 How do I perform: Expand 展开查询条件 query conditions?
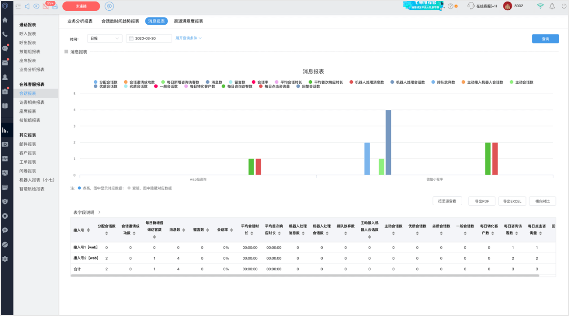188,38
